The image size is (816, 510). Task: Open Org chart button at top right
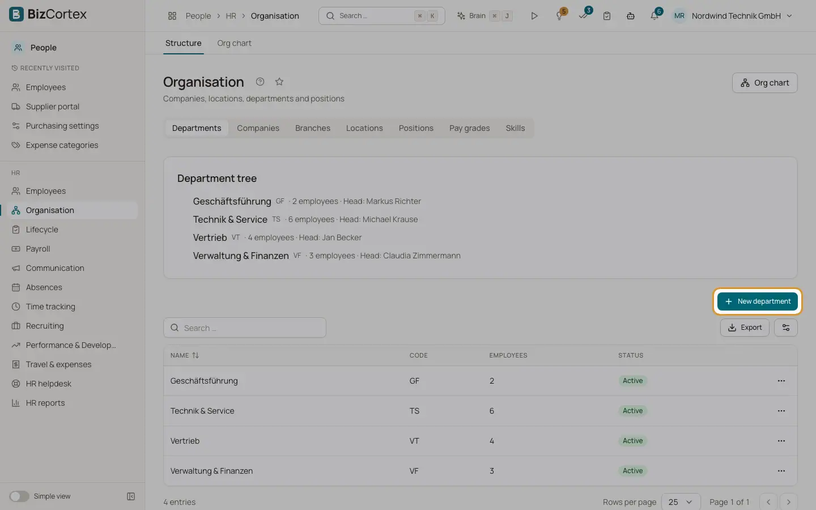(x=764, y=83)
